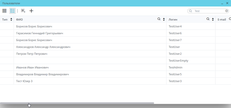Image resolution: width=231 pixels, height=108 pixels.
Task: Select the list view mode icon
Action: [12, 11]
